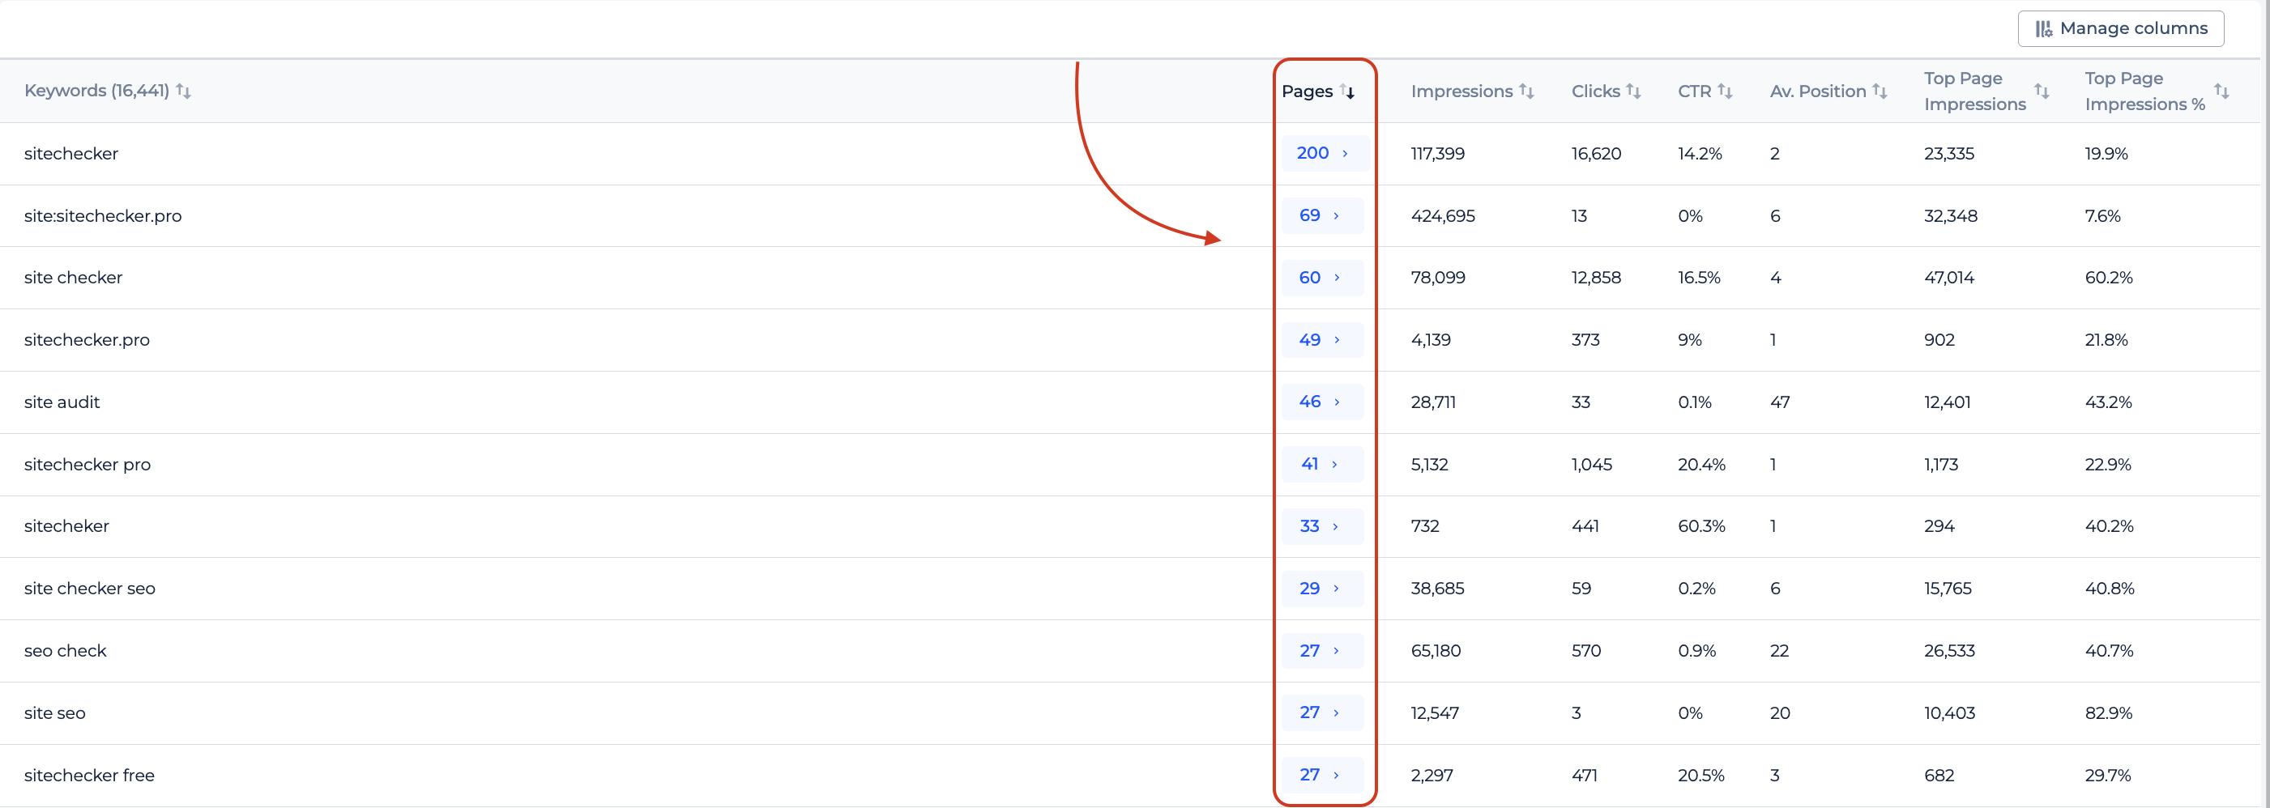Select the keyword 'site seo'
This screenshot has height=808, width=2270.
pos(54,713)
